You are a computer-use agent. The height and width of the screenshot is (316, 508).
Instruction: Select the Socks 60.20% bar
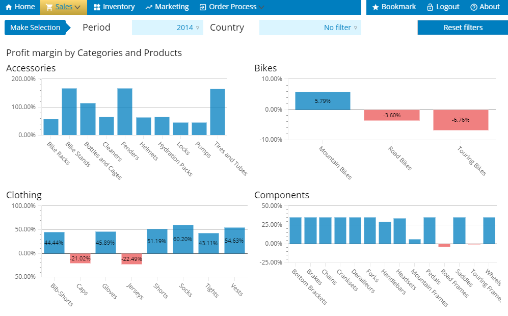click(183, 239)
